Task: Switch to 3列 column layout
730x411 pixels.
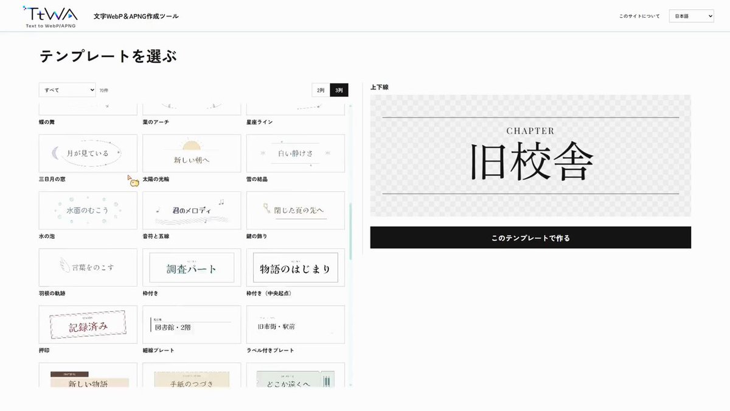Action: coord(339,90)
